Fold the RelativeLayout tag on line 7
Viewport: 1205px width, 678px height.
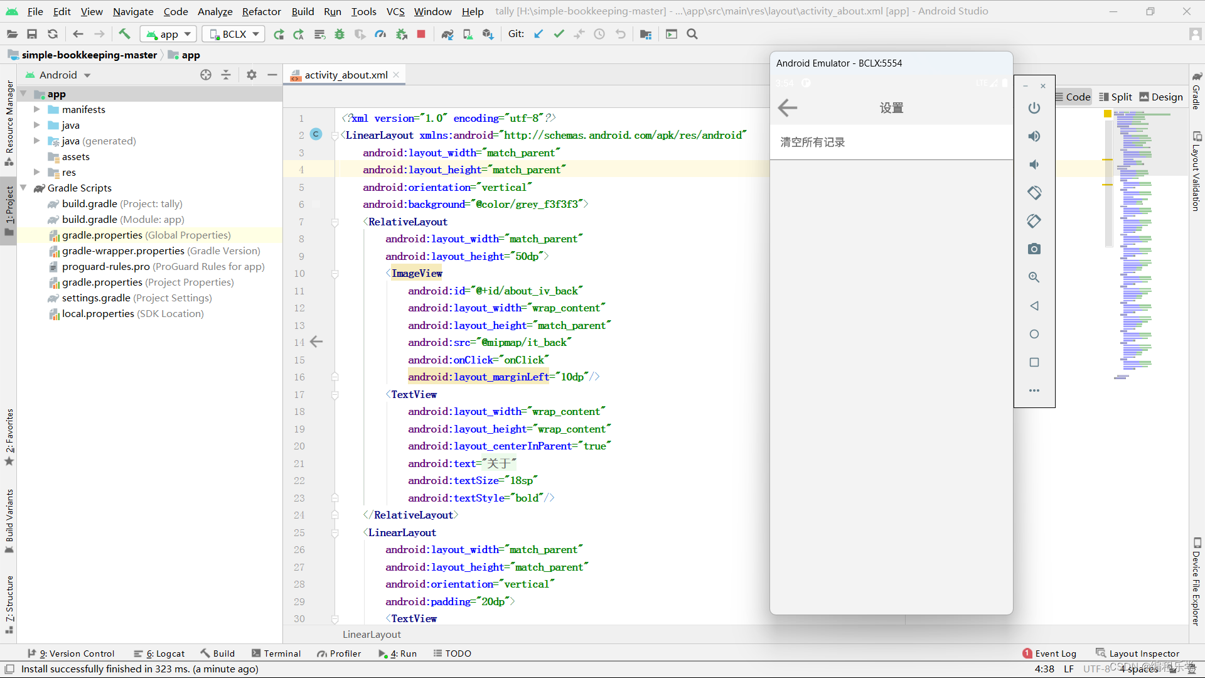point(335,222)
